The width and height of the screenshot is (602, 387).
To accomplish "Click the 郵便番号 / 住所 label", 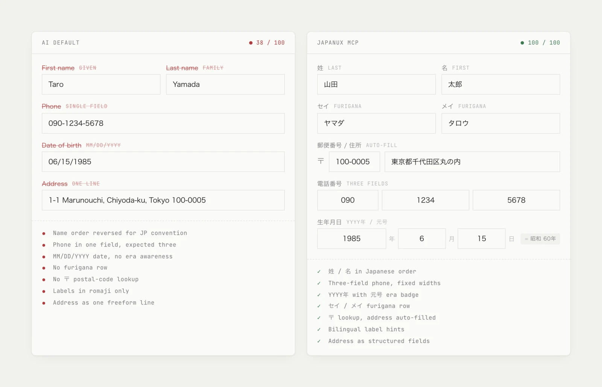I will coord(339,145).
